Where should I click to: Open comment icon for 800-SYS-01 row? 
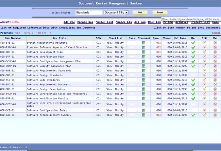pyautogui.click(x=143, y=43)
